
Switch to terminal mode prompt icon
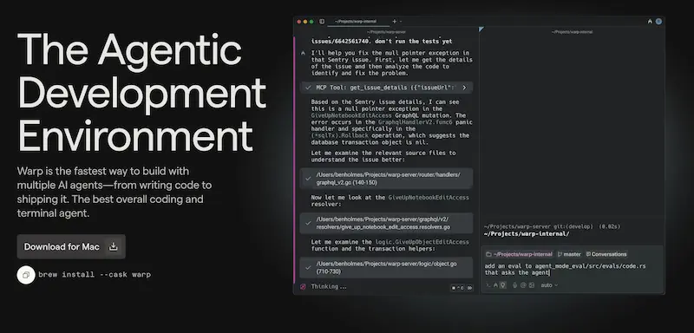488,285
